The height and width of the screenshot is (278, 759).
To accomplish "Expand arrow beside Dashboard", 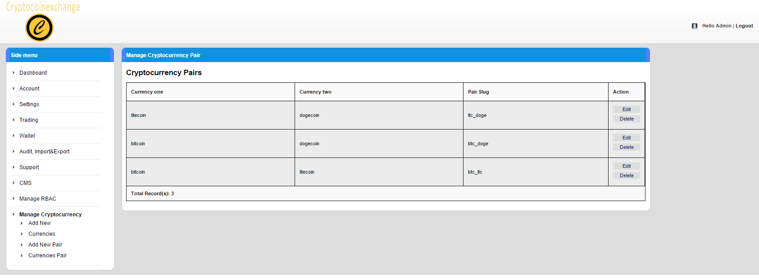I will 14,72.
